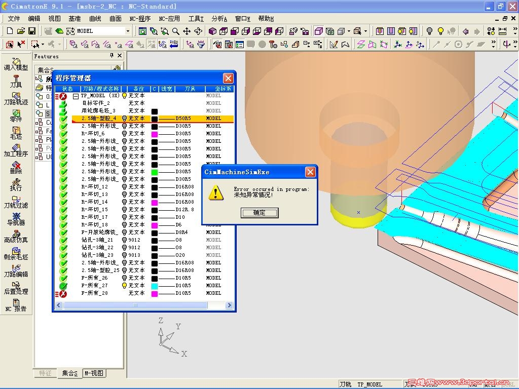Open the MODEL combo box dropdown
The image size is (519, 389).
tap(128, 31)
